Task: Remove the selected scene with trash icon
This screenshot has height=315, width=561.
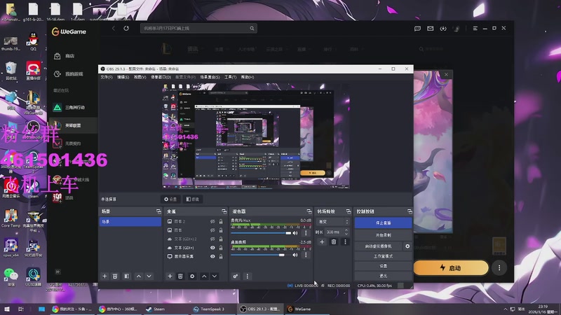Action: point(115,276)
